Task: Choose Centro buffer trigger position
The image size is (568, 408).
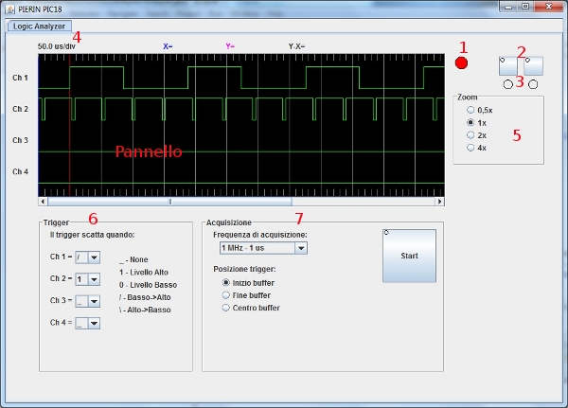Action: click(x=225, y=308)
